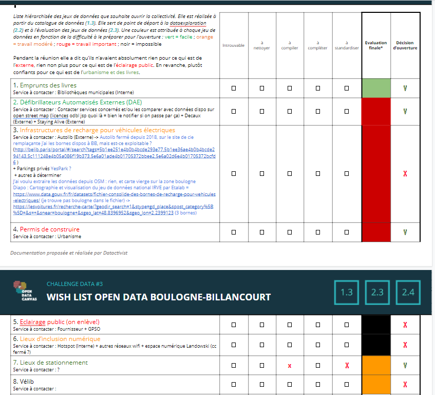
Task: Click the '4. Permis de construire' title
Action: click(46, 229)
